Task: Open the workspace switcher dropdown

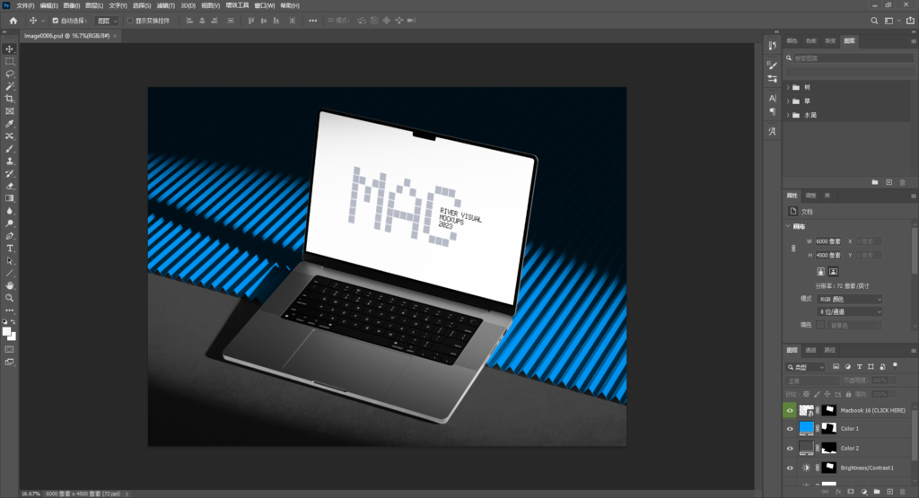Action: point(891,21)
